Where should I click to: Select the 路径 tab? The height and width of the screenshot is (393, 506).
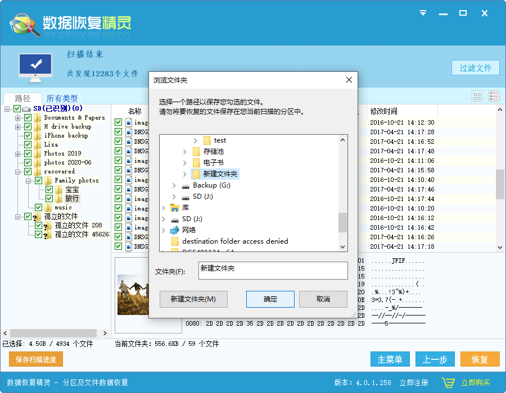(24, 98)
